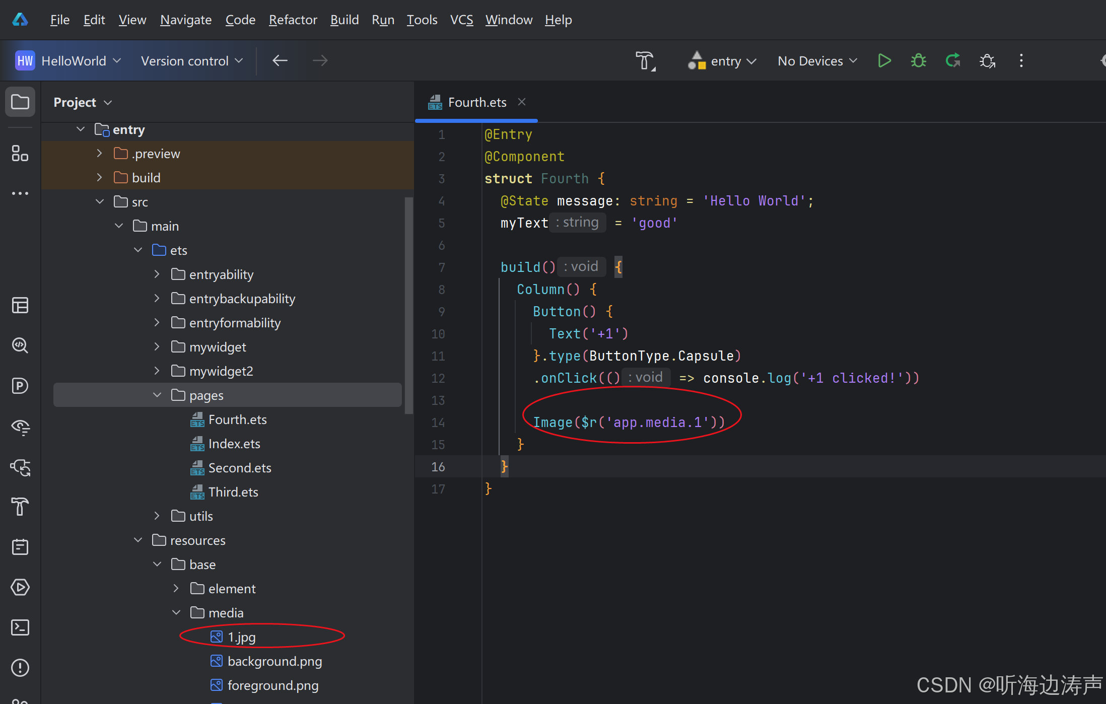Image resolution: width=1106 pixels, height=704 pixels.
Task: Open the log notes icon in the sidebar
Action: click(x=20, y=547)
